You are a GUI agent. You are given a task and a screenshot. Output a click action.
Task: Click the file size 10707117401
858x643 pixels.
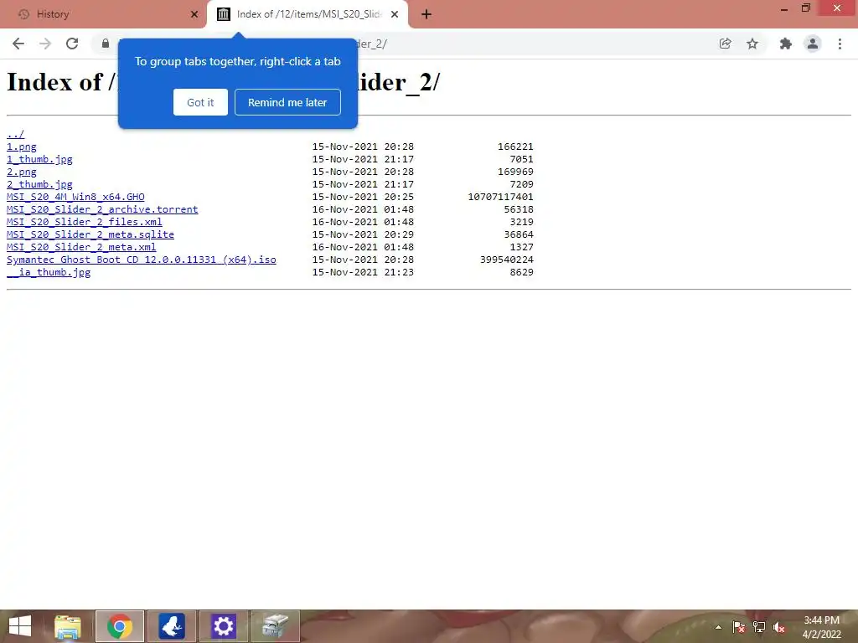(x=500, y=197)
